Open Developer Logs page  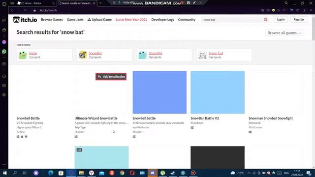(x=162, y=20)
